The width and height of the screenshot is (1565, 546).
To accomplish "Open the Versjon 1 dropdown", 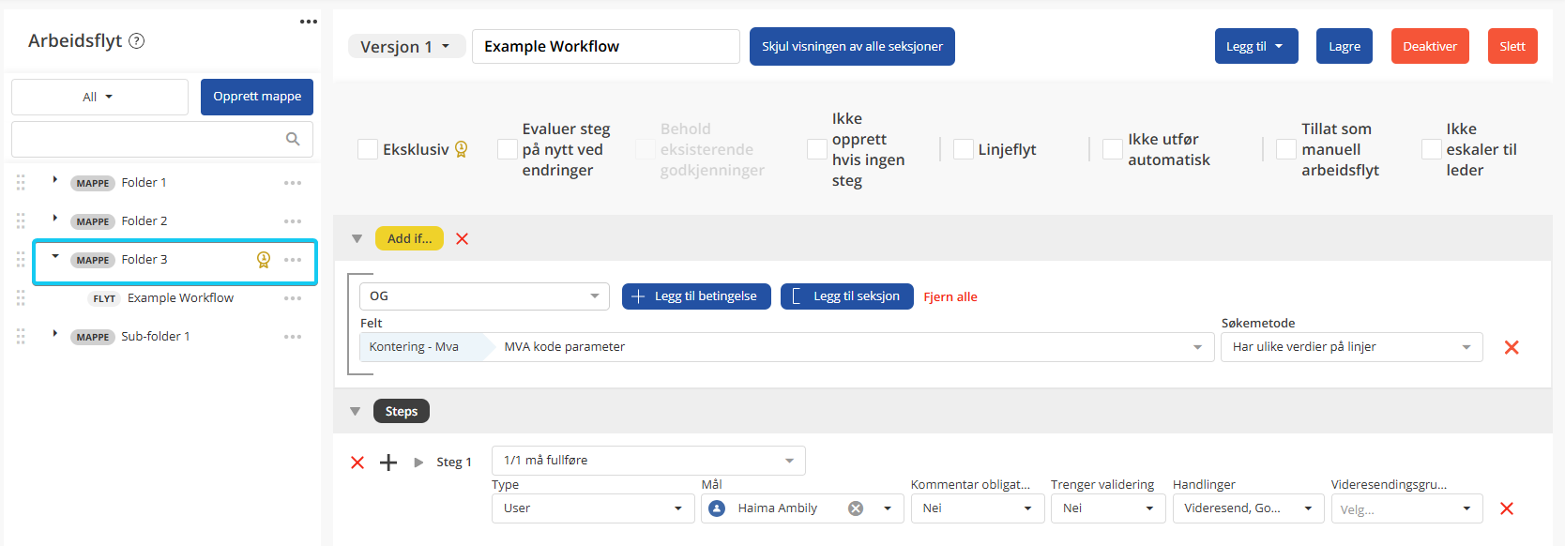I will (x=406, y=46).
